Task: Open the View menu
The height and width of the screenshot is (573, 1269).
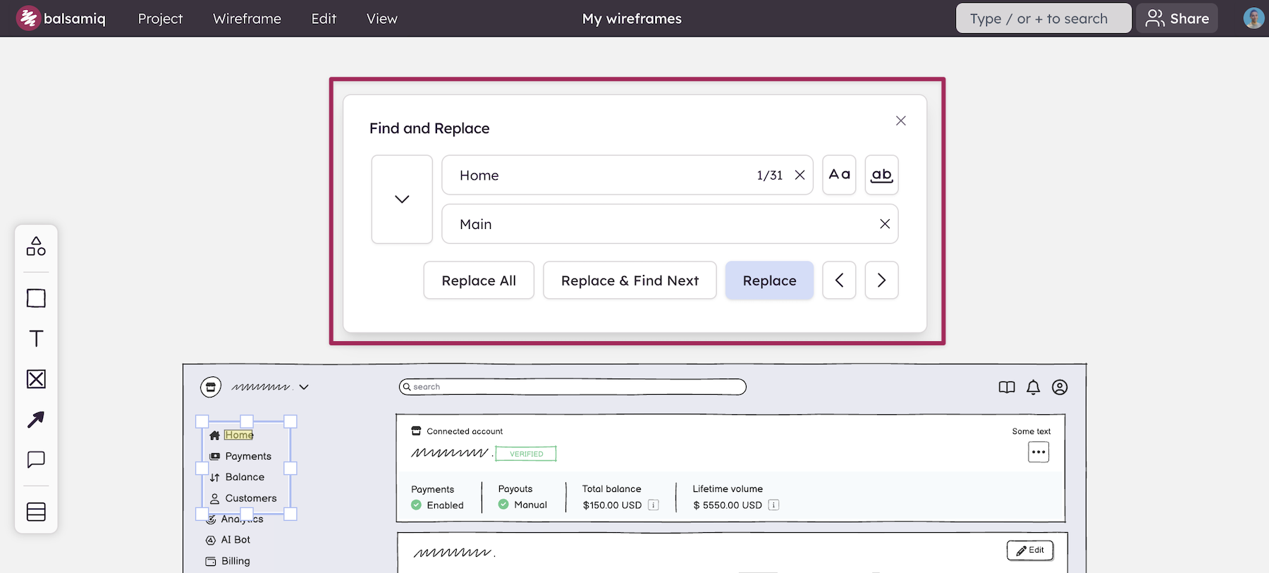Action: point(381,18)
